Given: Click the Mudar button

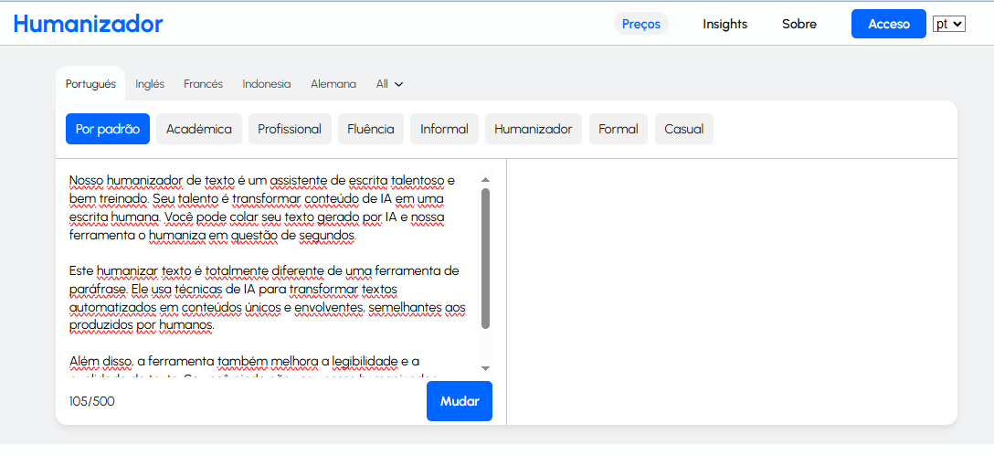Looking at the screenshot, I should [459, 401].
